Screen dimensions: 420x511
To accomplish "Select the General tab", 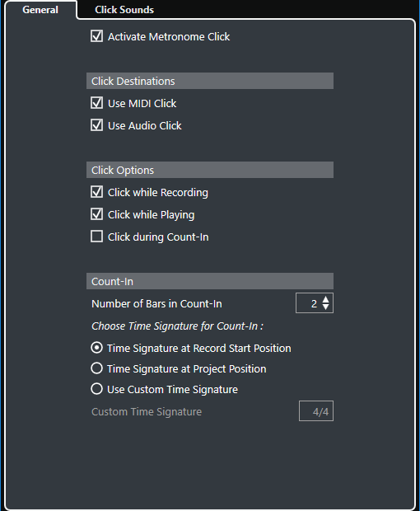I will [x=40, y=10].
